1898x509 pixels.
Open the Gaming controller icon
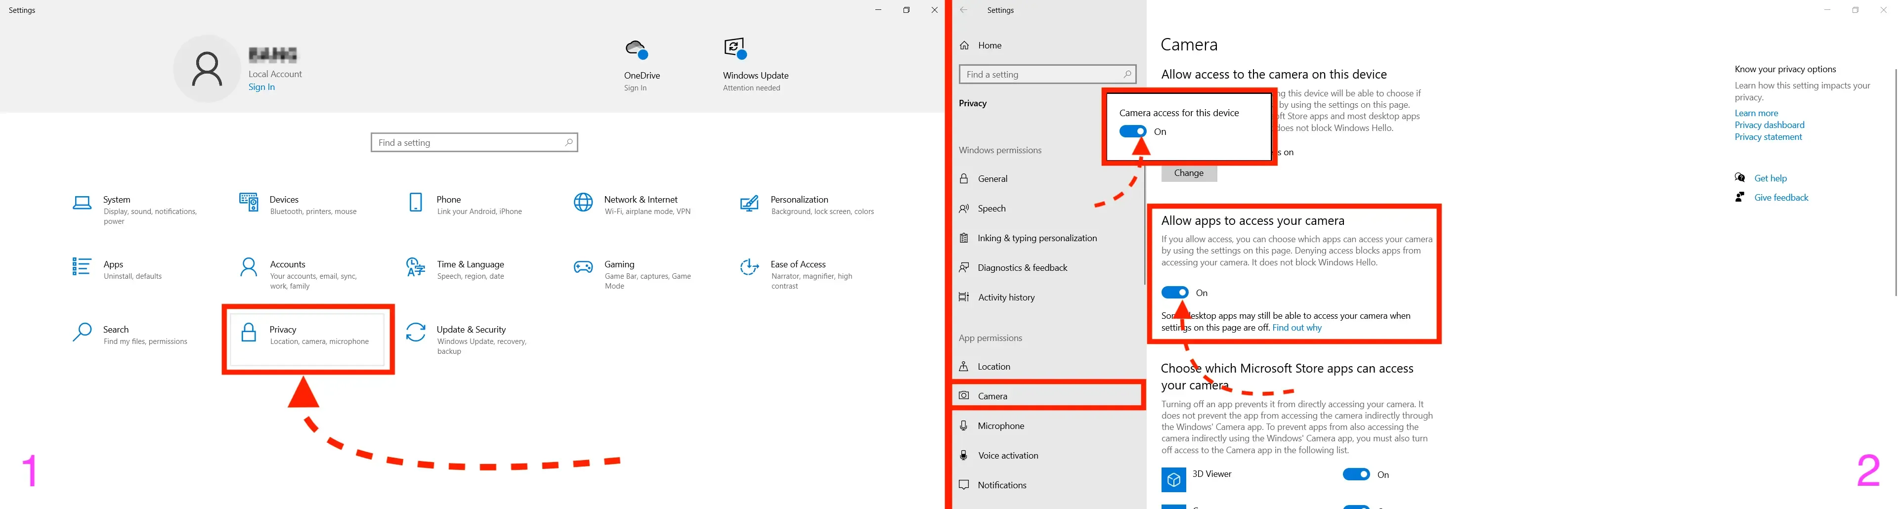pyautogui.click(x=583, y=267)
